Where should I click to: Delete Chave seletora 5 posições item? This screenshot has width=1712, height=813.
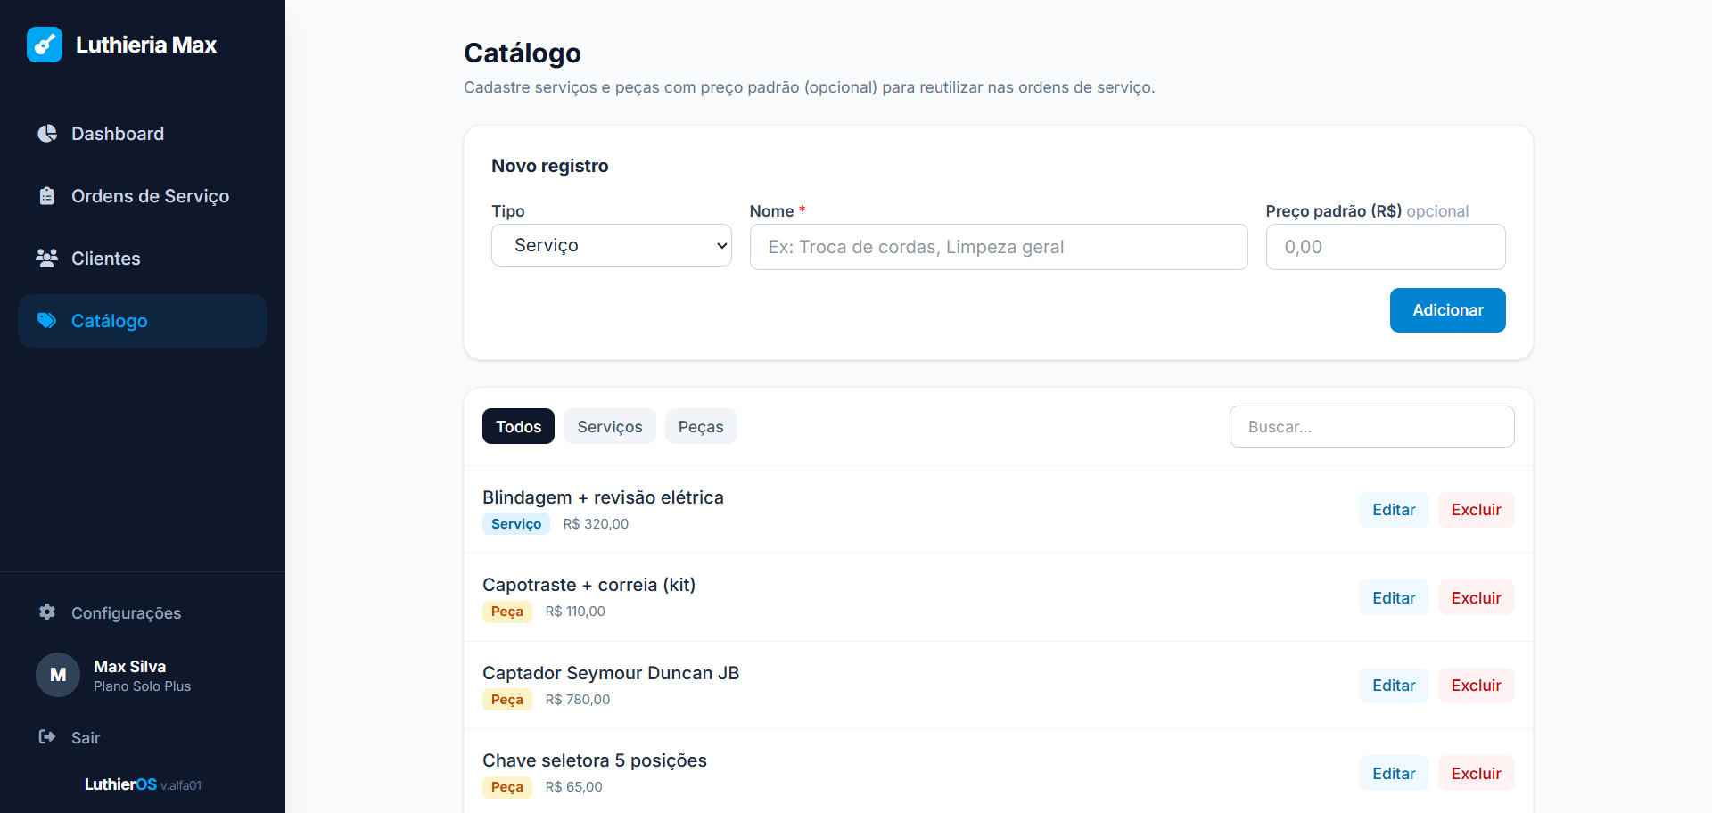tap(1476, 774)
